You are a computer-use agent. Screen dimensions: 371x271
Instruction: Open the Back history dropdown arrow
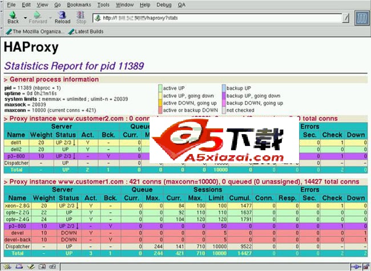pos(25,18)
